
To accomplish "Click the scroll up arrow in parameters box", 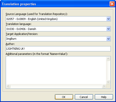I will tap(108, 59).
